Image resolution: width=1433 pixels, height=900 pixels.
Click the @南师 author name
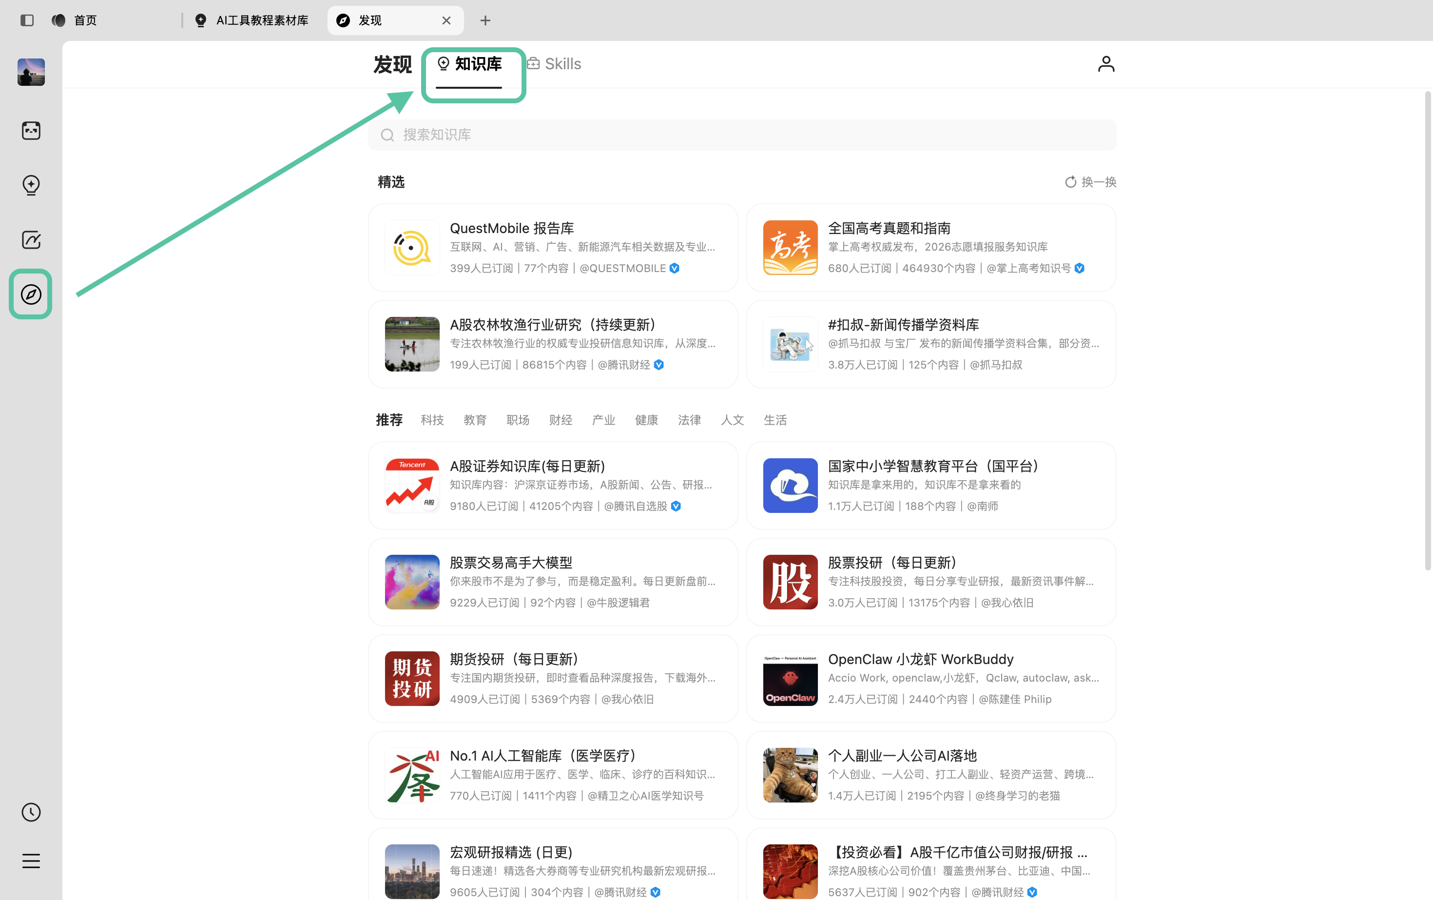(983, 507)
